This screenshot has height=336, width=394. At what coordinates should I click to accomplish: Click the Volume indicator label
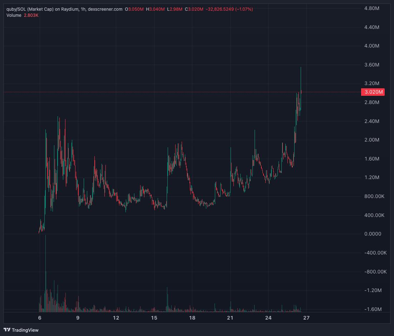tap(14, 15)
